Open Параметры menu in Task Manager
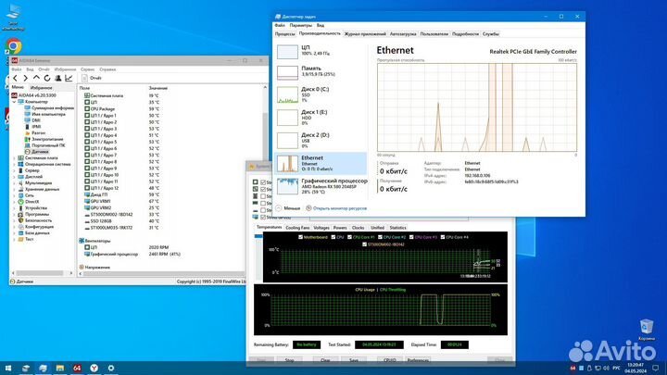Screen dimensions: 667x375 point(301,26)
